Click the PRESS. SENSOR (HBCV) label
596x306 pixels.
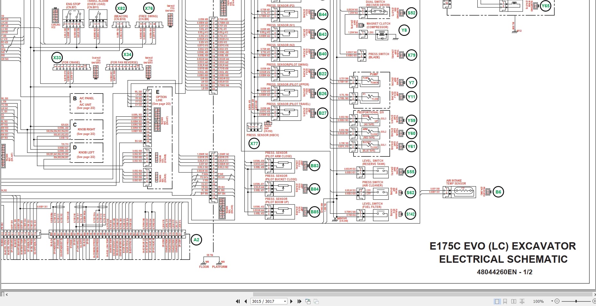click(263, 135)
